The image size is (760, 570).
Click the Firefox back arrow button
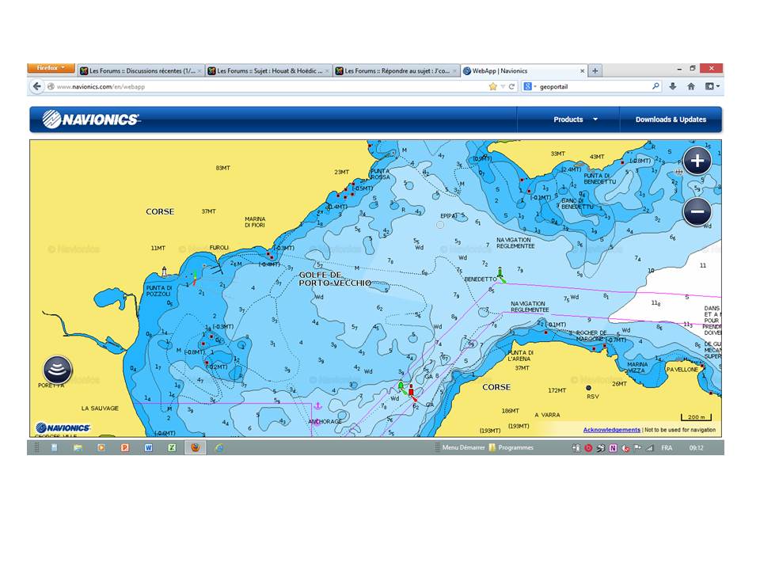coord(37,86)
